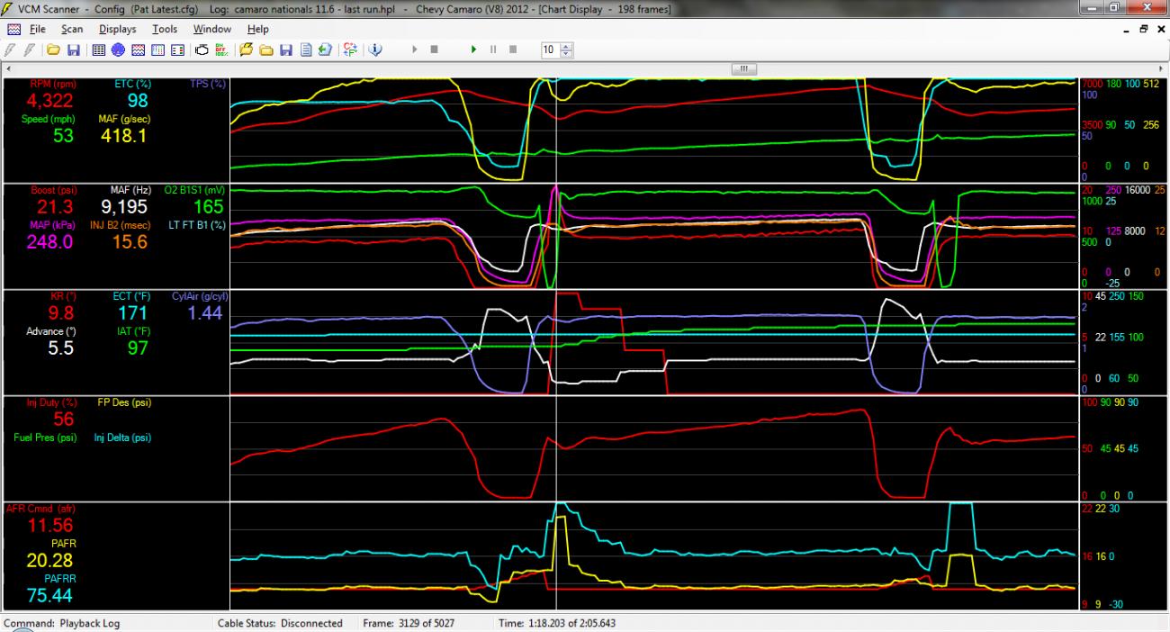Open the blue info icon
Viewport: 1170px width, 632px height.
375,50
